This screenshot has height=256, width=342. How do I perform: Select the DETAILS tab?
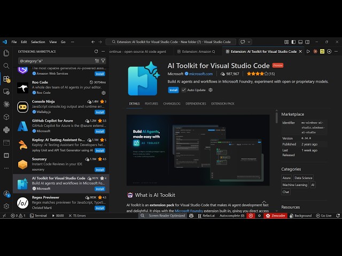tap(134, 103)
